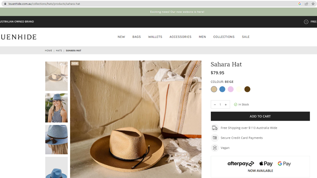Click the Afterpay logo
The image size is (317, 178).
[241, 164]
